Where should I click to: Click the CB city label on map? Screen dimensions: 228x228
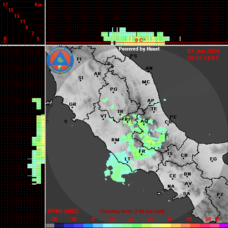[184, 155]
